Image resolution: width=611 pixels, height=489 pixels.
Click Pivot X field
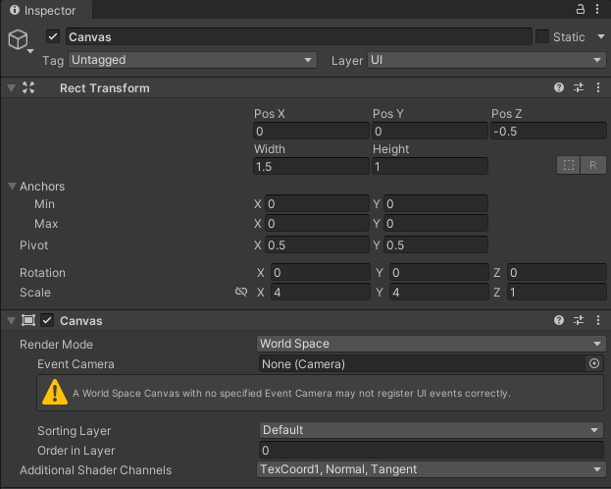(x=317, y=245)
